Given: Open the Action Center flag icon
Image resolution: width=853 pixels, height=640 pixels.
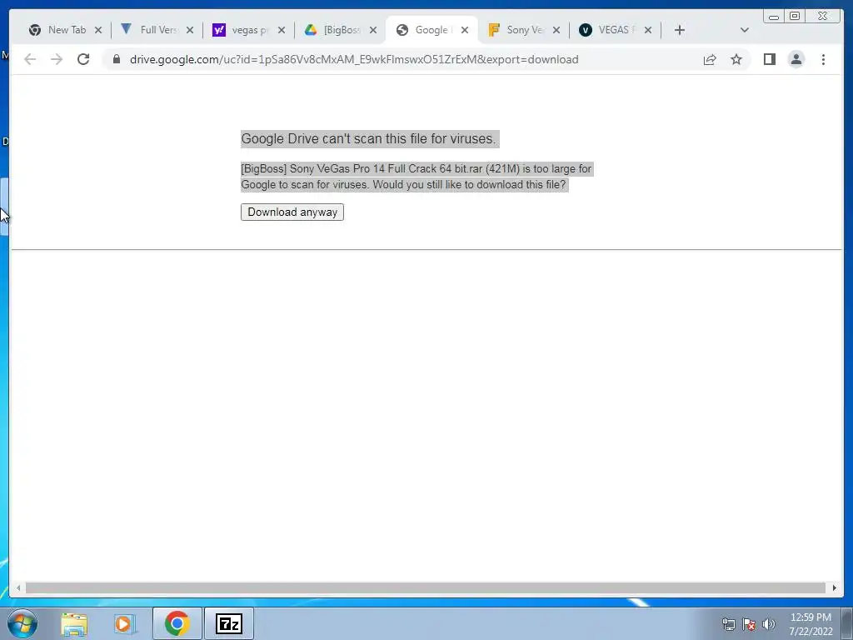Looking at the screenshot, I should [x=749, y=624].
